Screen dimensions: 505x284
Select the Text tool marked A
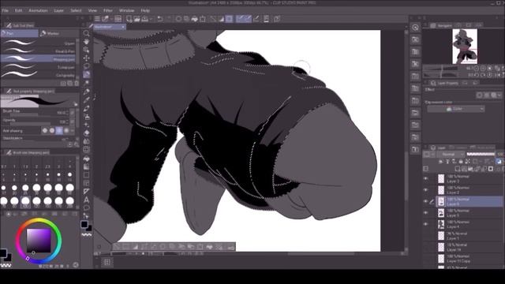click(x=86, y=200)
